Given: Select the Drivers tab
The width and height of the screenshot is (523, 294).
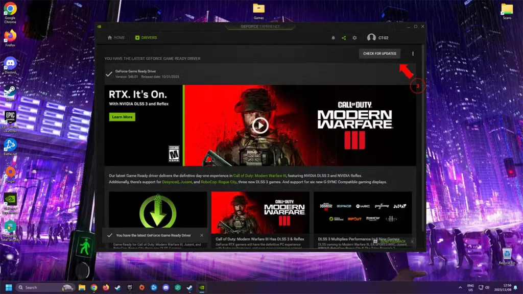Looking at the screenshot, I should [x=146, y=38].
